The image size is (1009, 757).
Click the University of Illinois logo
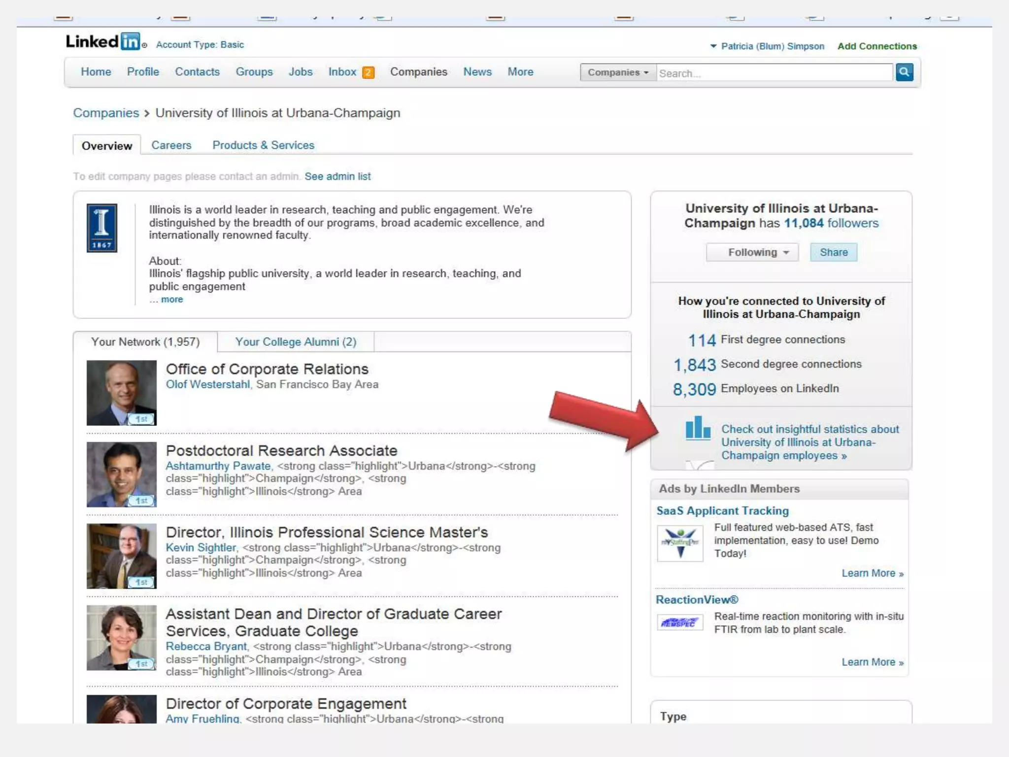(102, 228)
